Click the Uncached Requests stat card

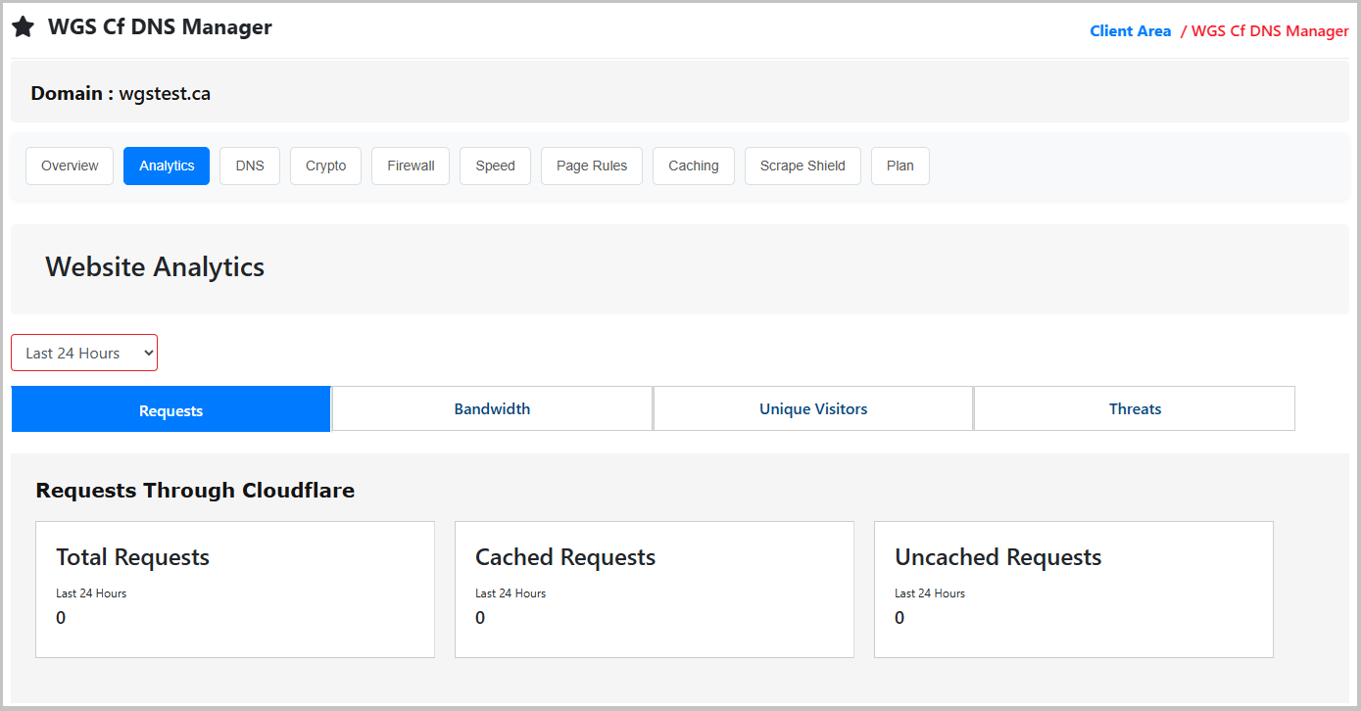pos(1073,589)
